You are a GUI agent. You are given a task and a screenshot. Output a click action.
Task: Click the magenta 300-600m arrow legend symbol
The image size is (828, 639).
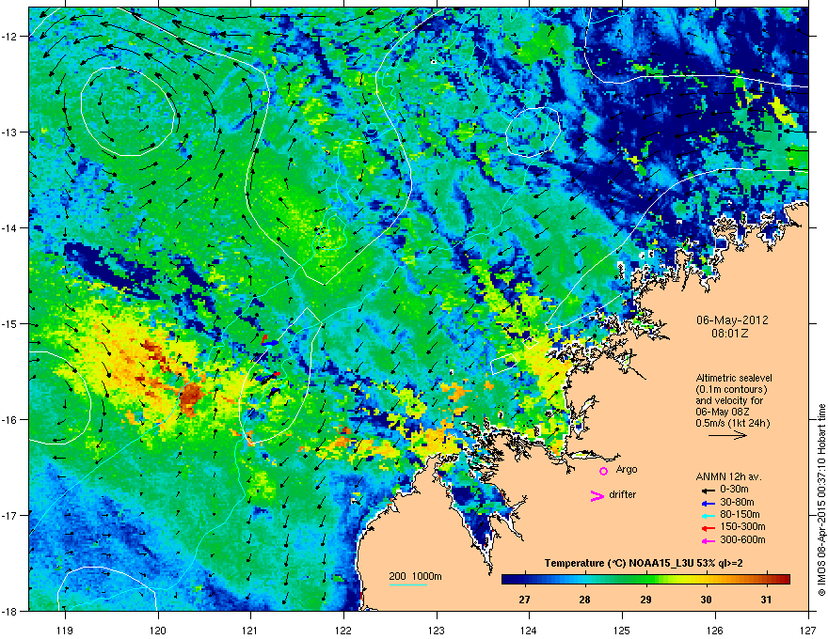pyautogui.click(x=709, y=540)
